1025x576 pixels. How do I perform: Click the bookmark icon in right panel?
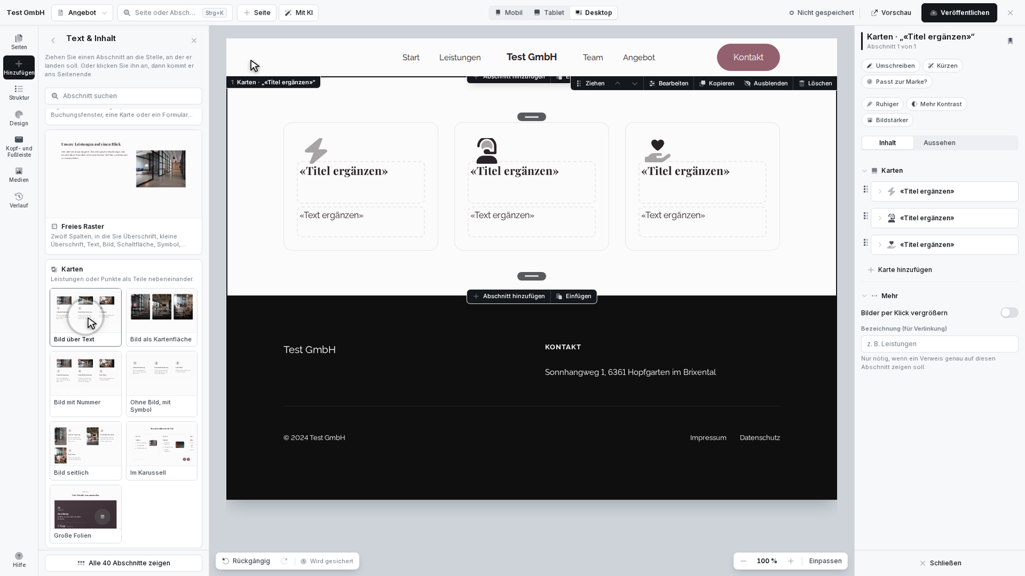pyautogui.click(x=1010, y=41)
